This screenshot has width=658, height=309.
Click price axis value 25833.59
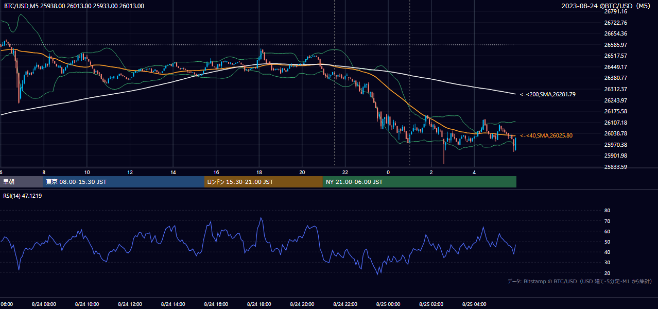[x=615, y=167]
